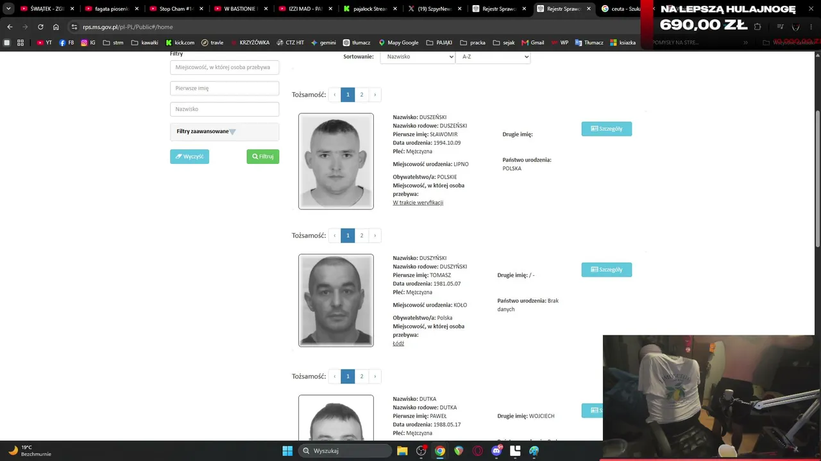Select identity page 2 for Dutka
The image size is (821, 461).
pos(362,376)
